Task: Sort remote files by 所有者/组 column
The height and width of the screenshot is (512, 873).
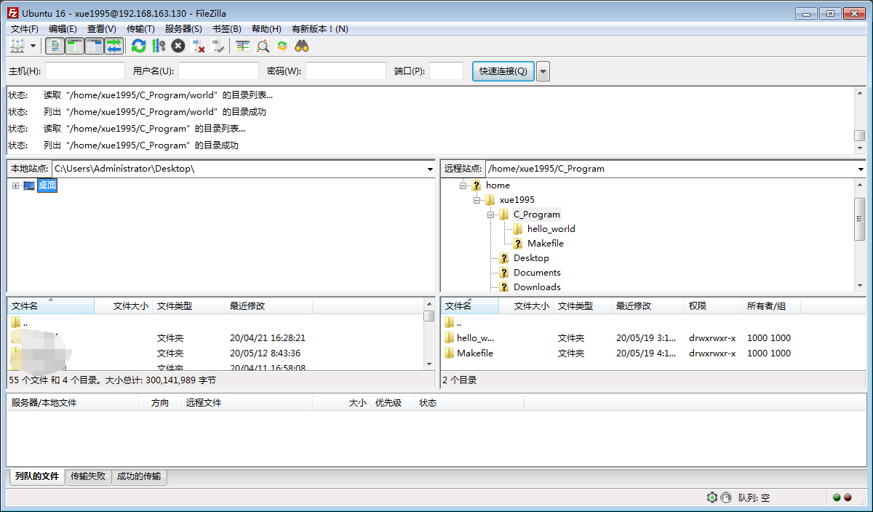Action: pyautogui.click(x=772, y=306)
